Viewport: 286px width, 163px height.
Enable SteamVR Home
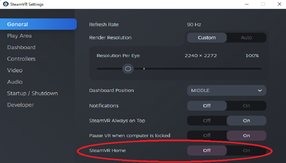(246, 151)
